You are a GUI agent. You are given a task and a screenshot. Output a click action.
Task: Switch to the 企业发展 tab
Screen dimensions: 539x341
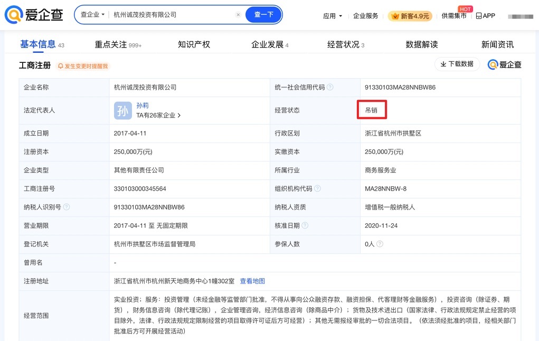270,45
